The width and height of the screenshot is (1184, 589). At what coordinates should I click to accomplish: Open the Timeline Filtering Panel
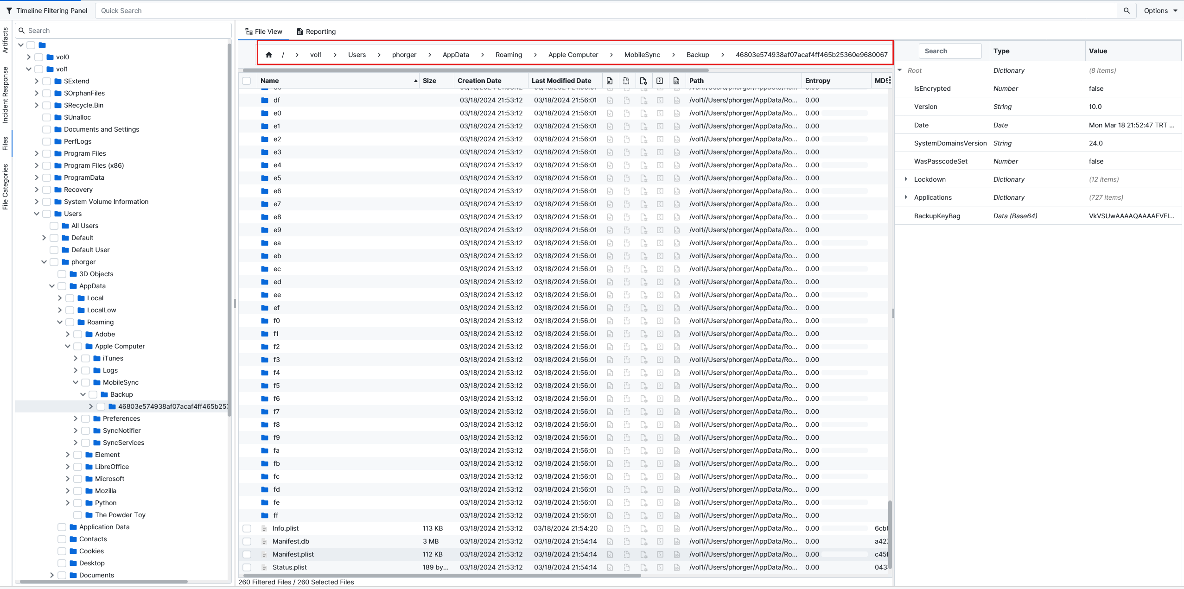[x=46, y=11]
